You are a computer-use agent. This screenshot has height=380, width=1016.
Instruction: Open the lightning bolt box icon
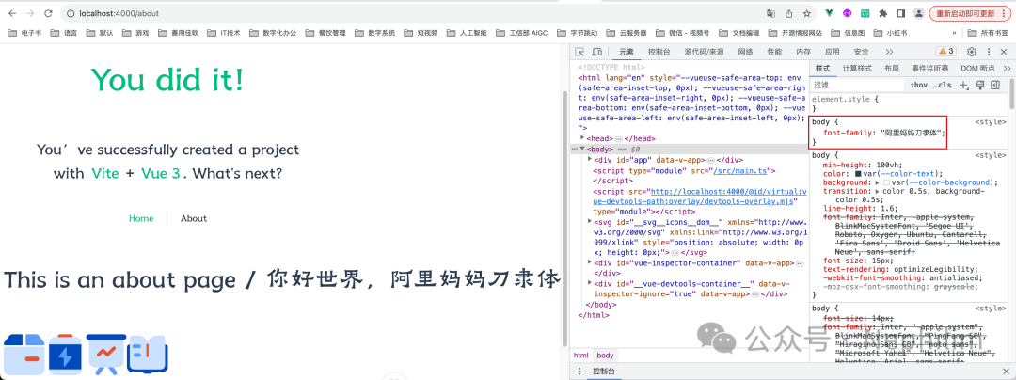click(65, 354)
